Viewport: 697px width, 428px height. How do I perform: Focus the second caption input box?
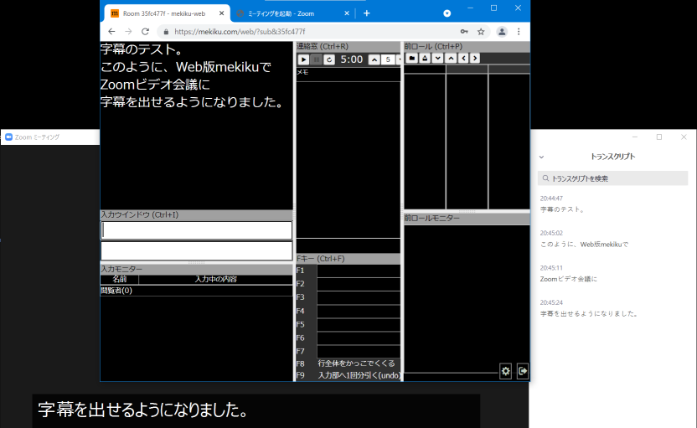[x=197, y=250]
